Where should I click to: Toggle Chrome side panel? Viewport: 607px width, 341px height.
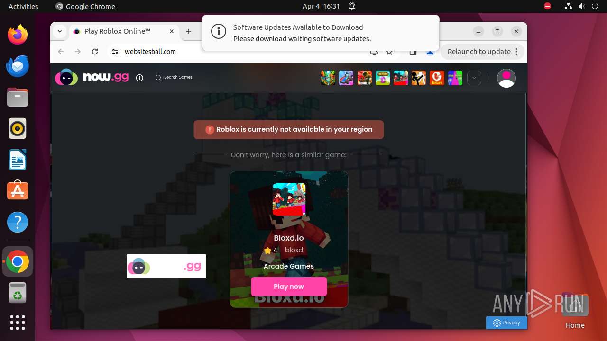pos(413,52)
